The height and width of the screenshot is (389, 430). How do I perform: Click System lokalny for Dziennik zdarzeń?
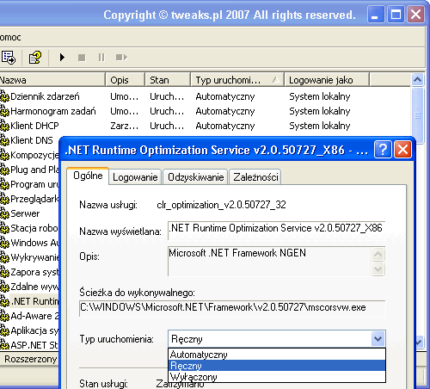pyautogui.click(x=320, y=96)
